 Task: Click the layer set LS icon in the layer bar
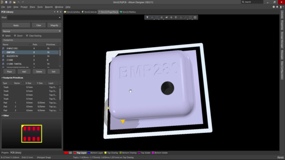70,153
